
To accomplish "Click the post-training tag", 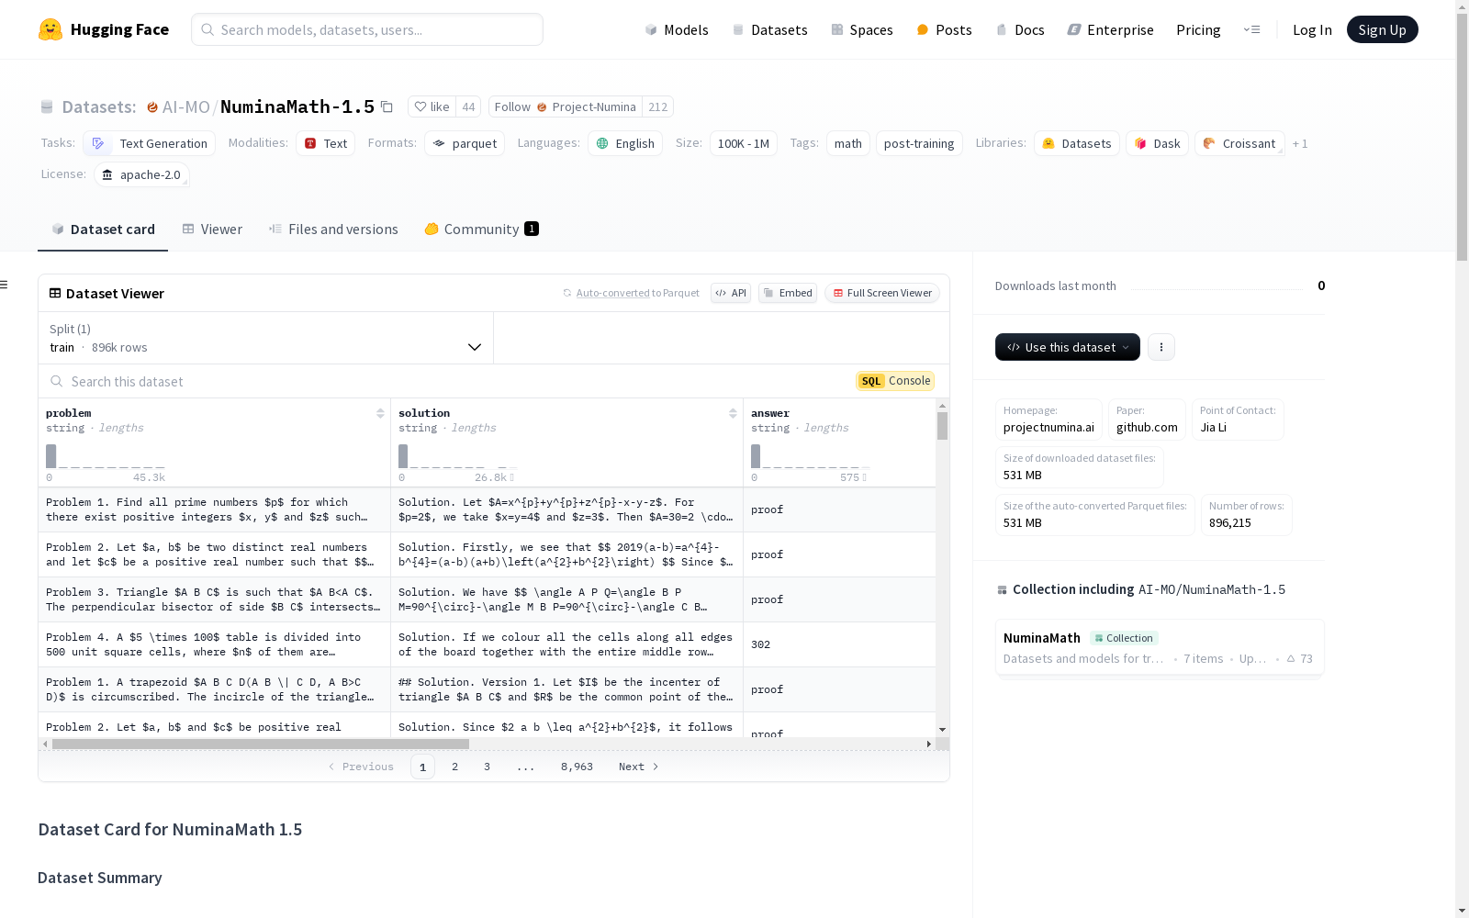I will 919,143.
